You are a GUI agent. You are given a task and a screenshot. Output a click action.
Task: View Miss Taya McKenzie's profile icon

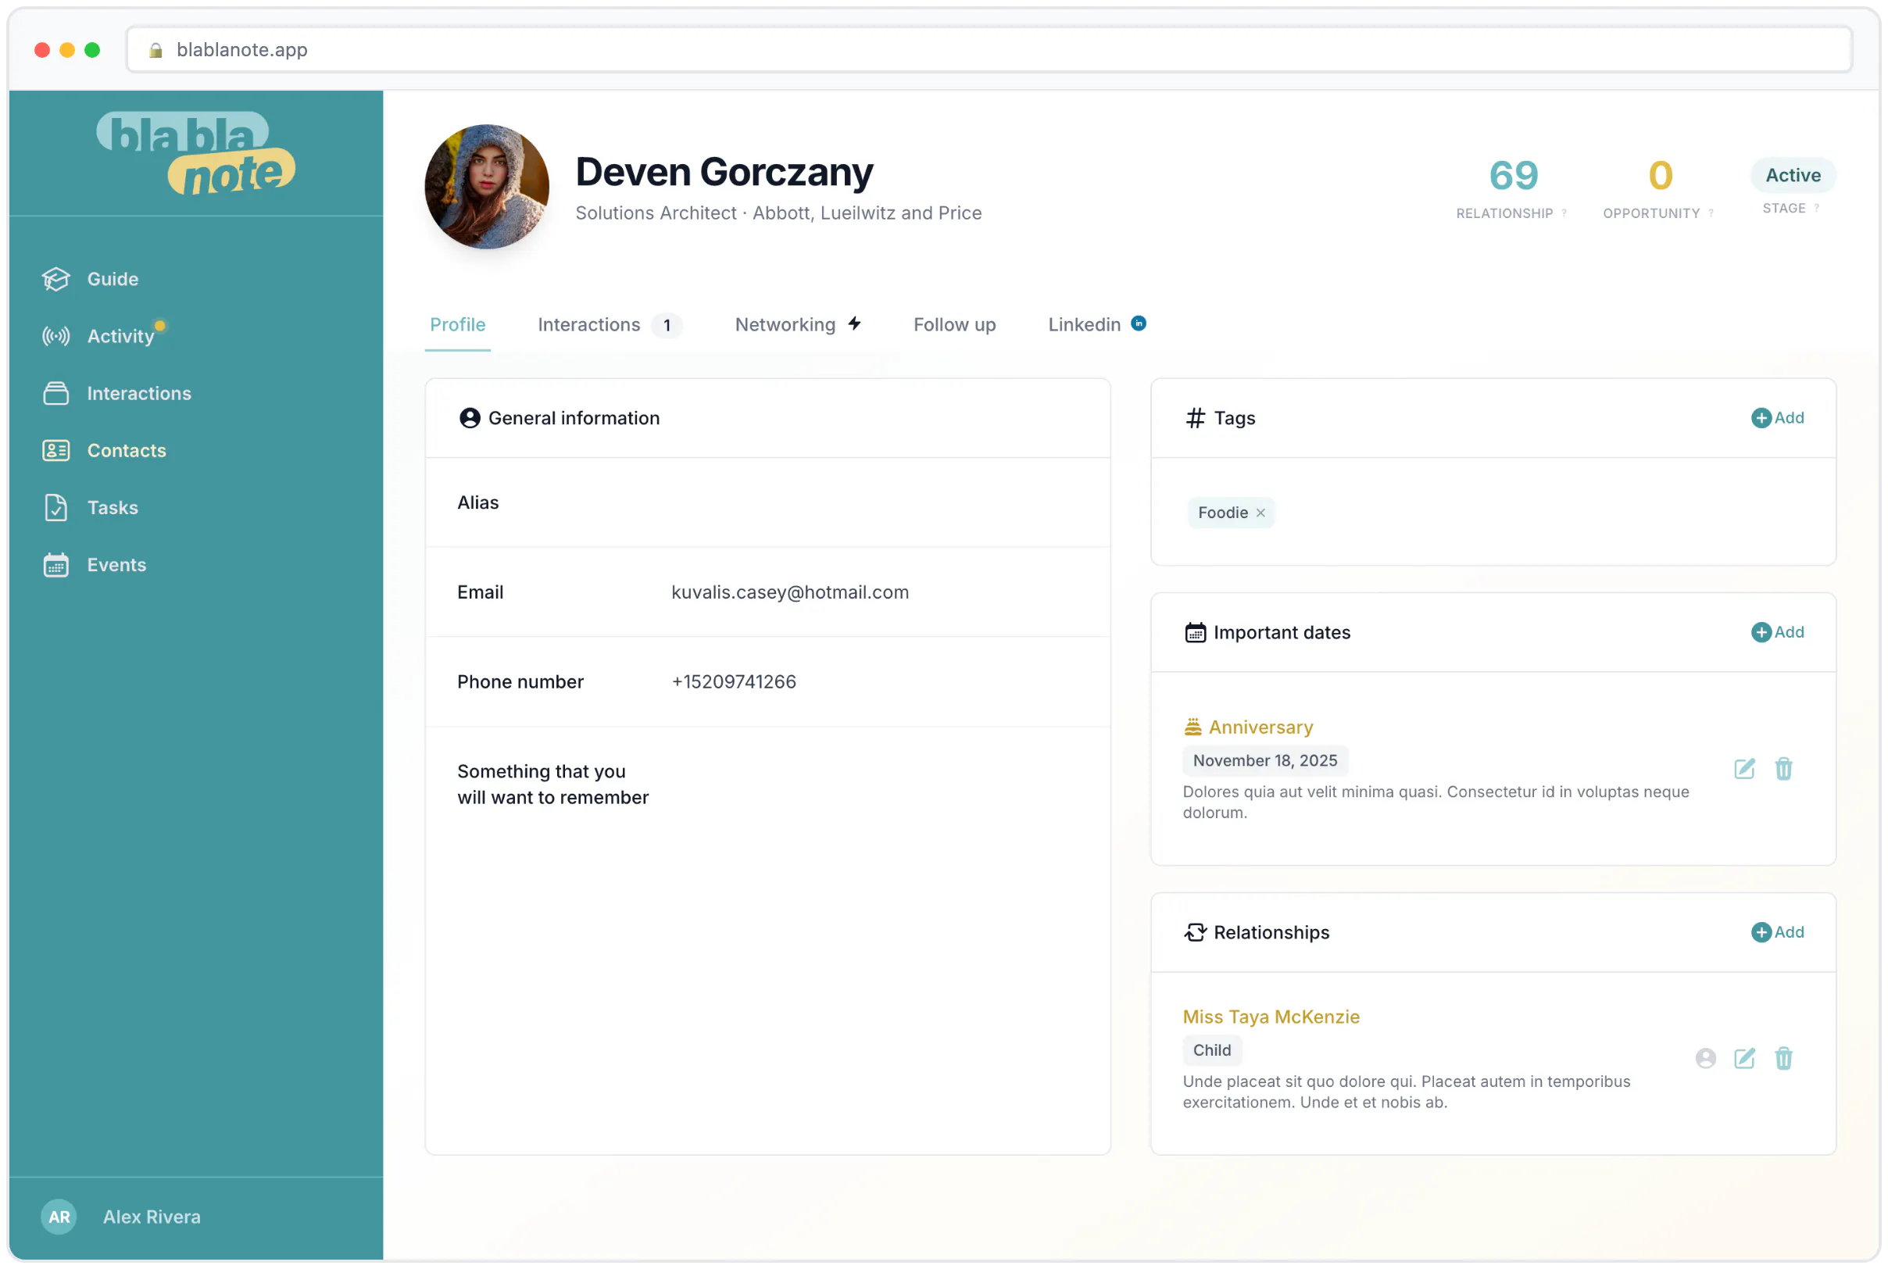click(x=1706, y=1059)
